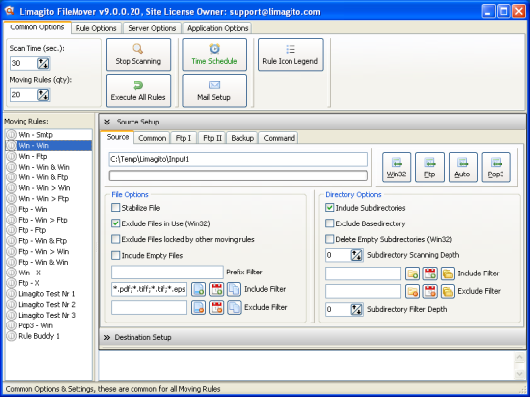Open the Backup tab
This screenshot has height=397, width=530.
click(242, 138)
